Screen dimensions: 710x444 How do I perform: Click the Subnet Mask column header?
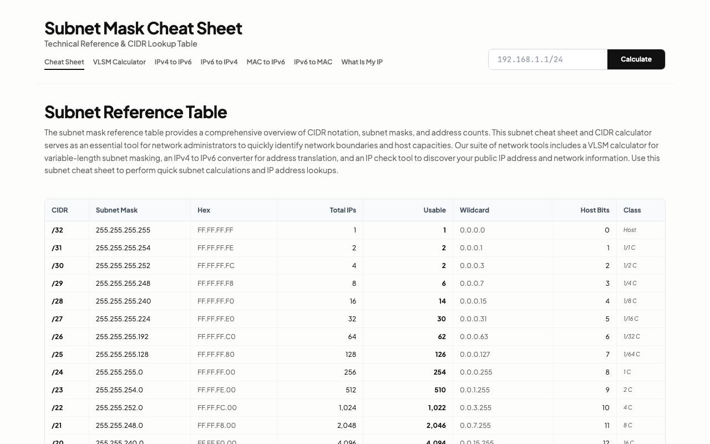point(140,210)
